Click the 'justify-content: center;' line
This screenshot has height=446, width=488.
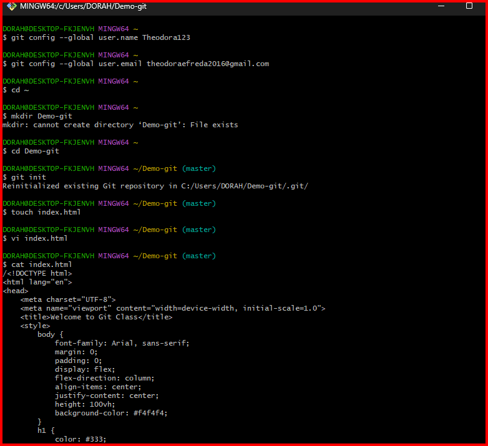click(107, 395)
